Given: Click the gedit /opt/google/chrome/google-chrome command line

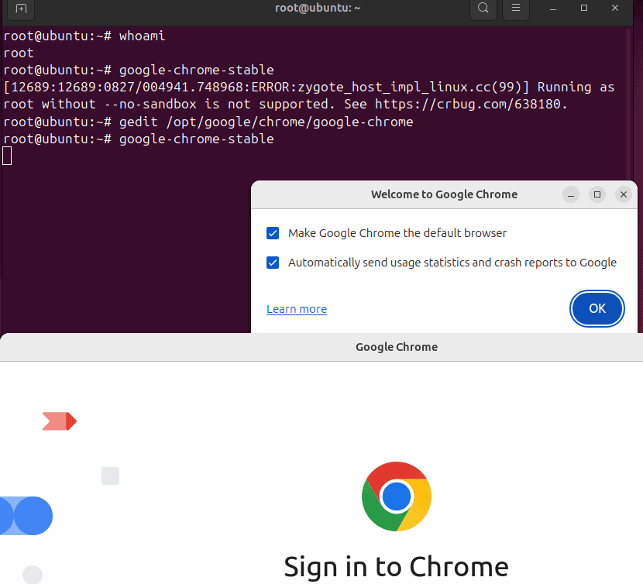Looking at the screenshot, I should pos(208,122).
